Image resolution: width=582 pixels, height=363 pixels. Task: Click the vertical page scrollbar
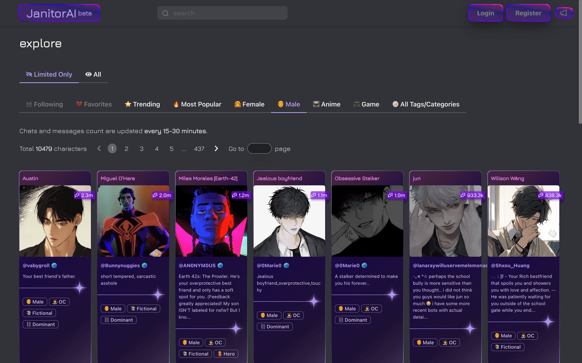coord(580,62)
